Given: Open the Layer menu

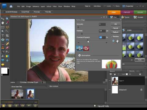Looking at the screenshot, I should [x=43, y=6].
